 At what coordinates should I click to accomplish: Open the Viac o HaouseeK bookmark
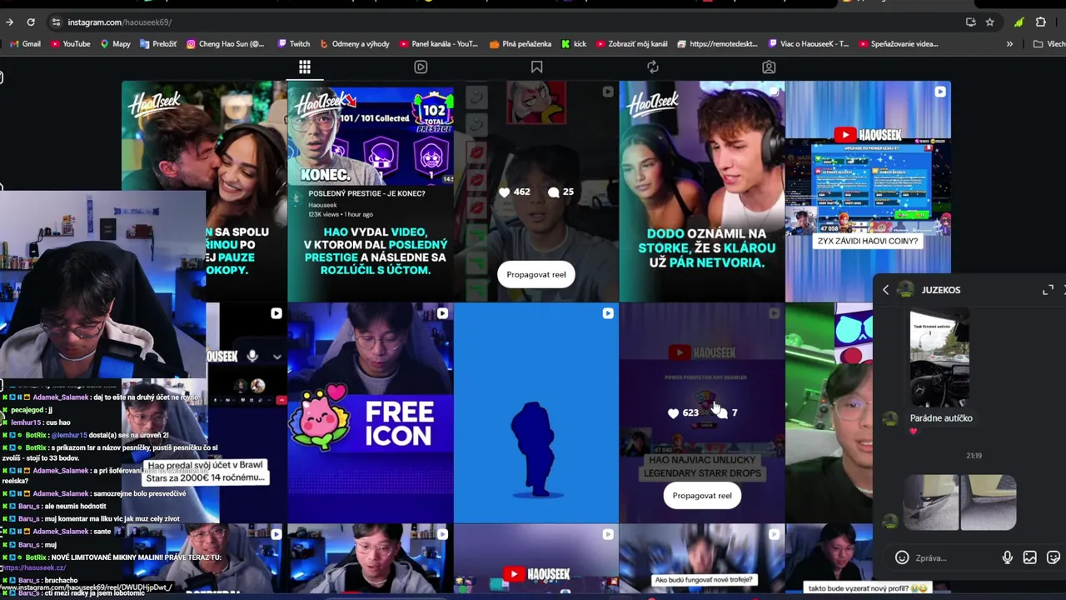pyautogui.click(x=809, y=43)
